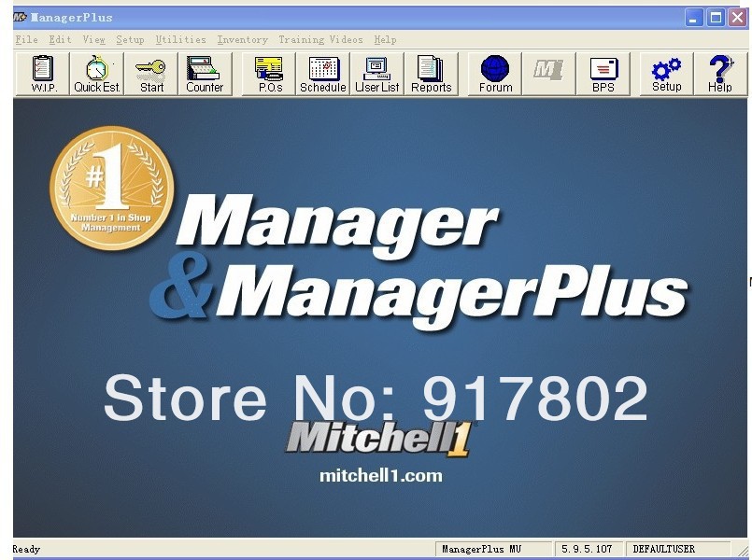The height and width of the screenshot is (560, 752).
Task: Click the window resize grip corner
Action: tap(742, 550)
